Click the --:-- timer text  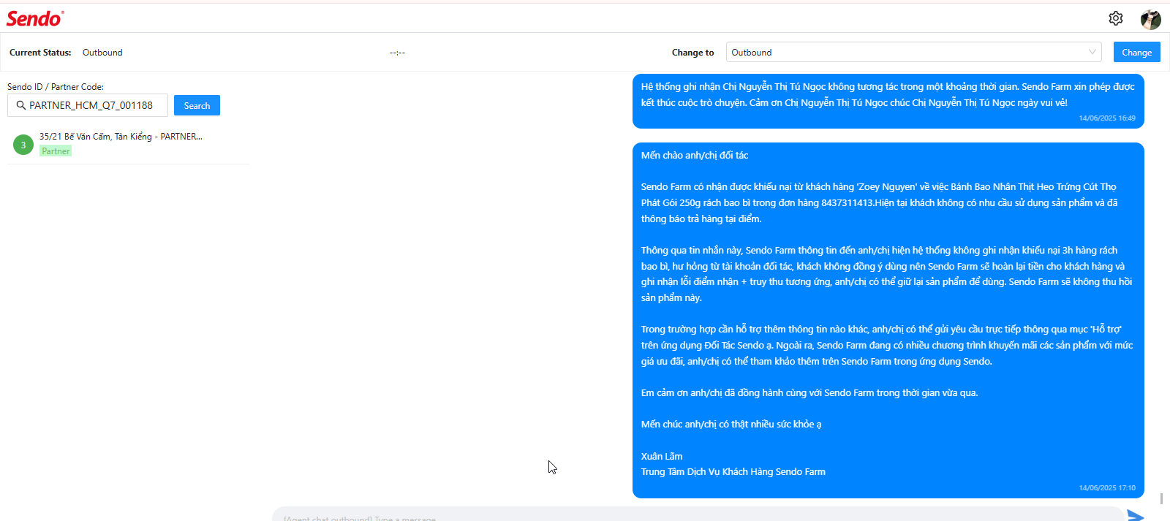point(397,53)
